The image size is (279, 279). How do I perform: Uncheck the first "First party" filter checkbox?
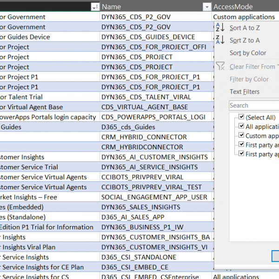click(241, 144)
